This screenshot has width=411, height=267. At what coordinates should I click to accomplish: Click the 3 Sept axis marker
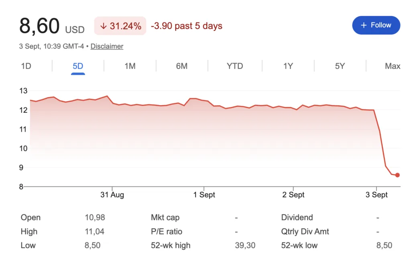tap(376, 195)
